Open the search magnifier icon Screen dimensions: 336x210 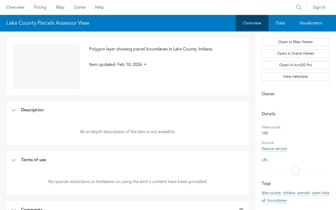299,7
